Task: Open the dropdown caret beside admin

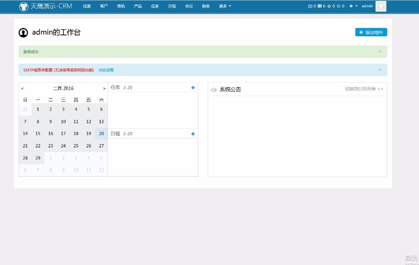Action: coord(357,6)
